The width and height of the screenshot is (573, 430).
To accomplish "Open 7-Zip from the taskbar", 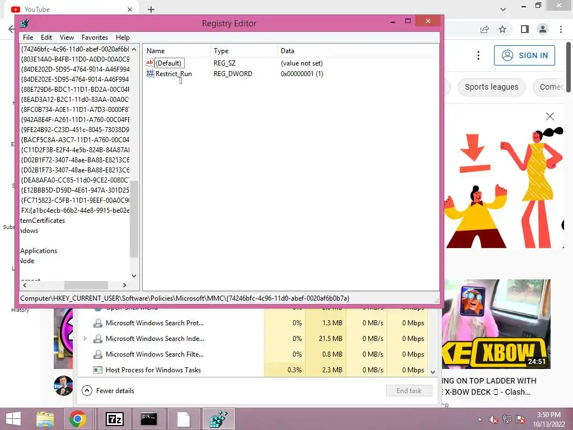I will [114, 419].
